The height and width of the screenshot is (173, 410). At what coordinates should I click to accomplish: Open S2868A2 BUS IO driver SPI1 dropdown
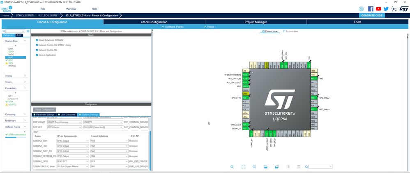coord(109,166)
